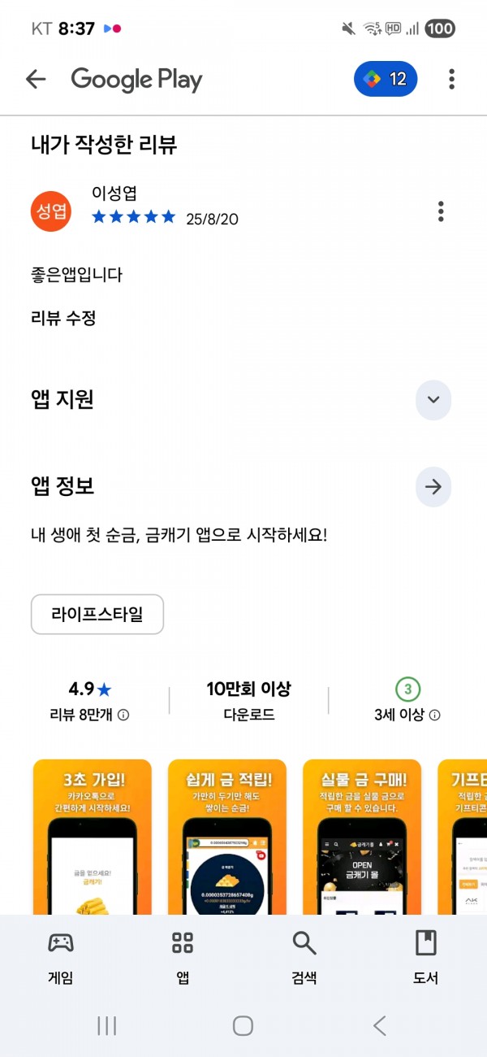Image resolution: width=487 pixels, height=1057 pixels.
Task: Tap the back arrow in Google Play header
Action: 36,79
